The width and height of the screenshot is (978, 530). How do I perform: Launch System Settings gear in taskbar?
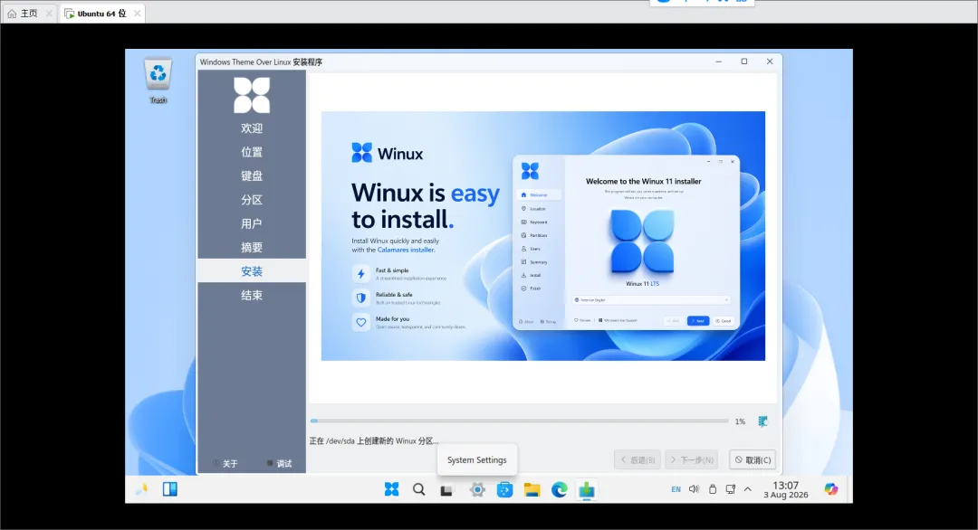tap(477, 489)
